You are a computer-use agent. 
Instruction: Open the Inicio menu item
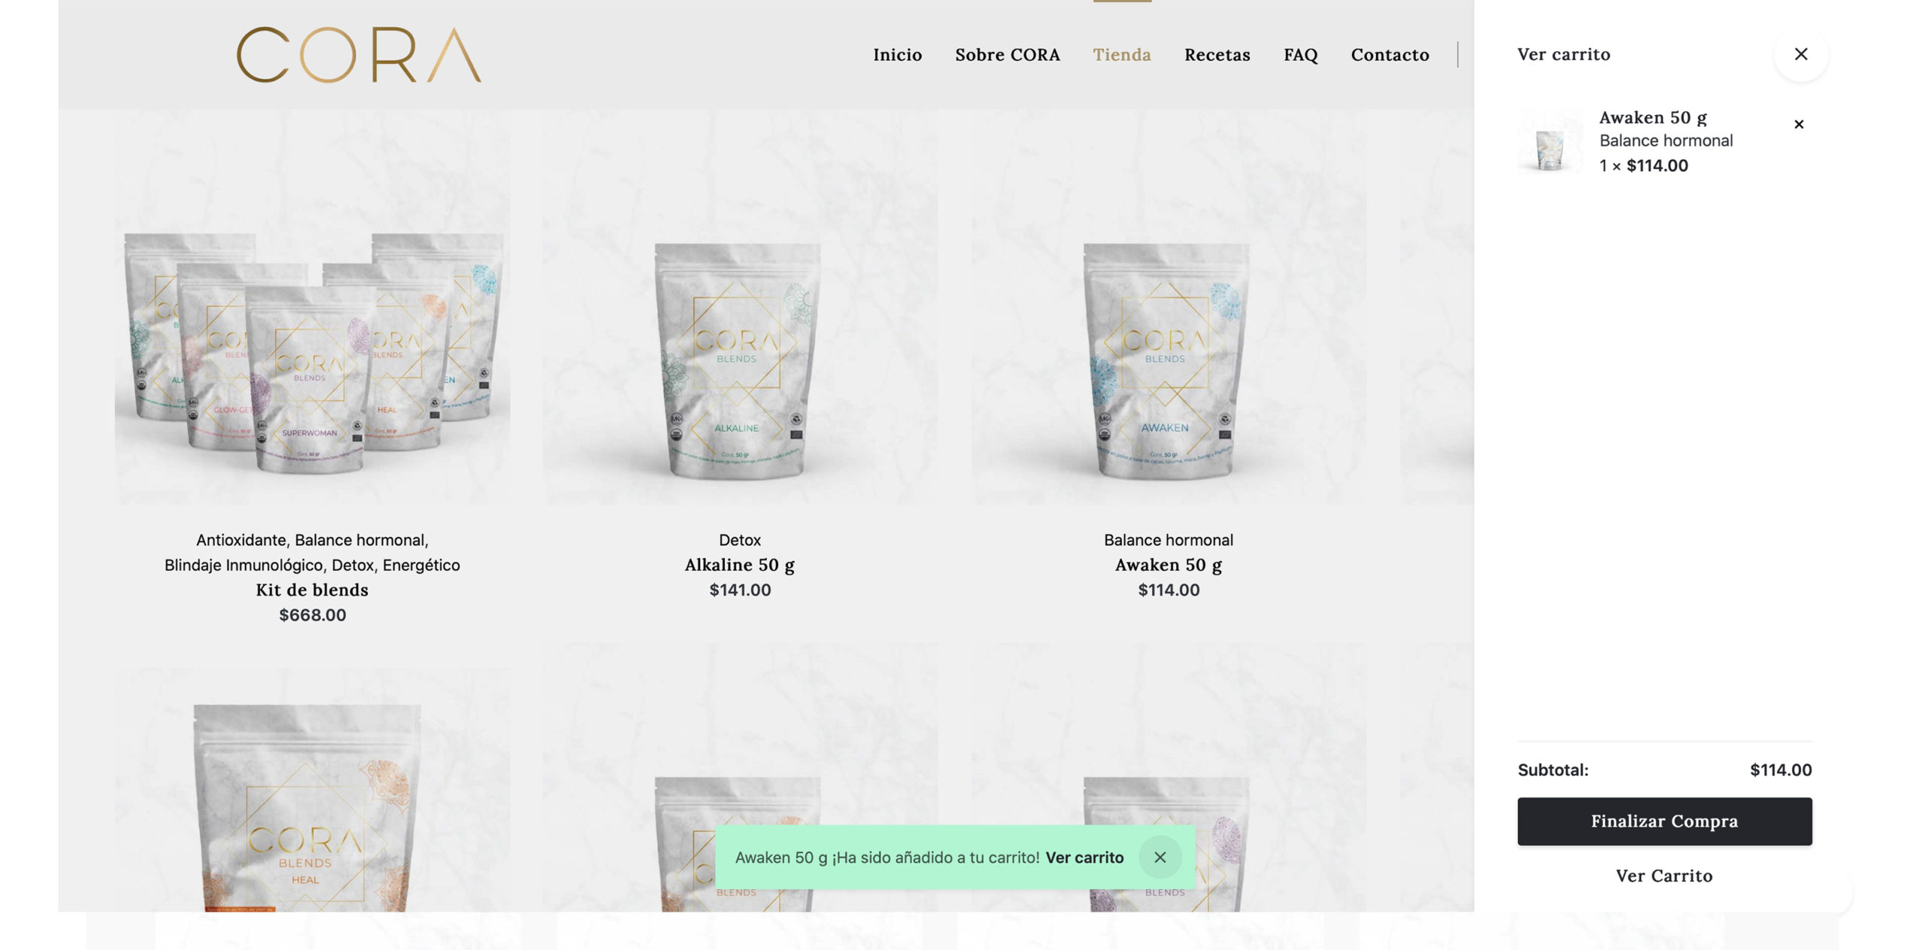(x=897, y=55)
